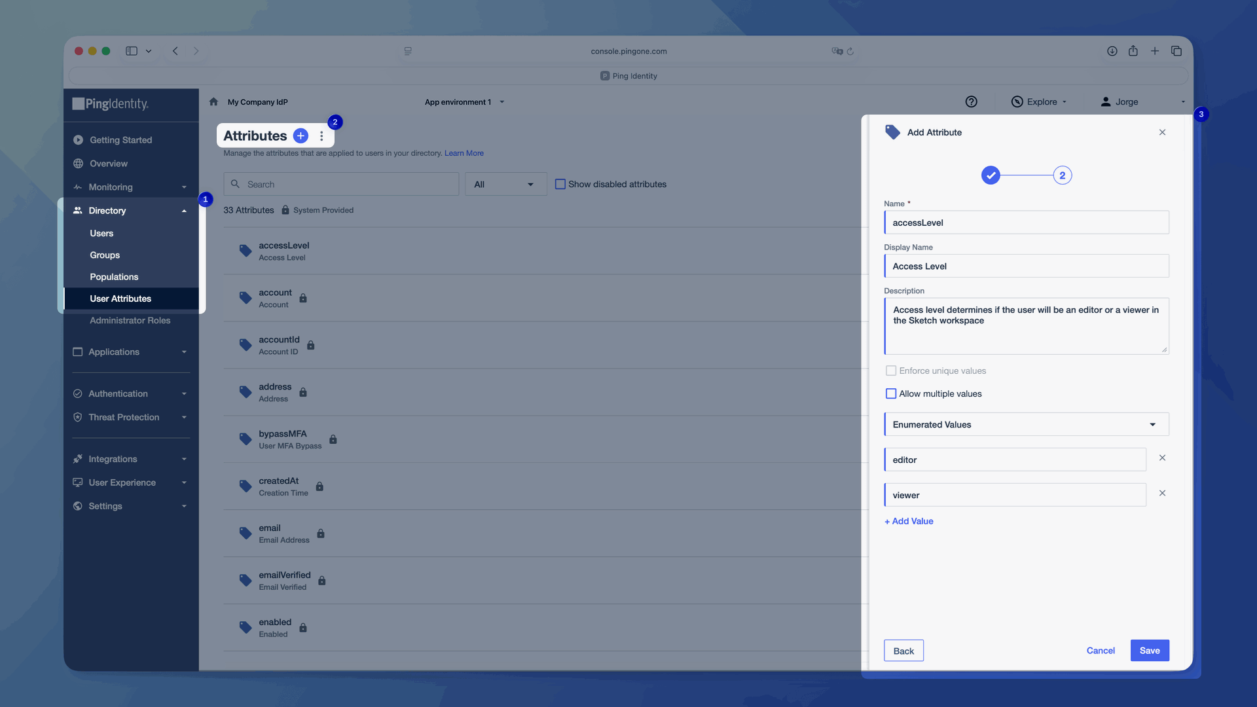Open the Enumerated Values dropdown
Viewport: 1257px width, 707px height.
1027,424
